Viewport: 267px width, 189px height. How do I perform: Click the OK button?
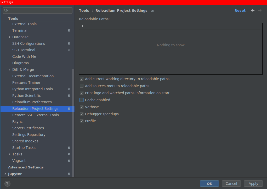(x=209, y=184)
